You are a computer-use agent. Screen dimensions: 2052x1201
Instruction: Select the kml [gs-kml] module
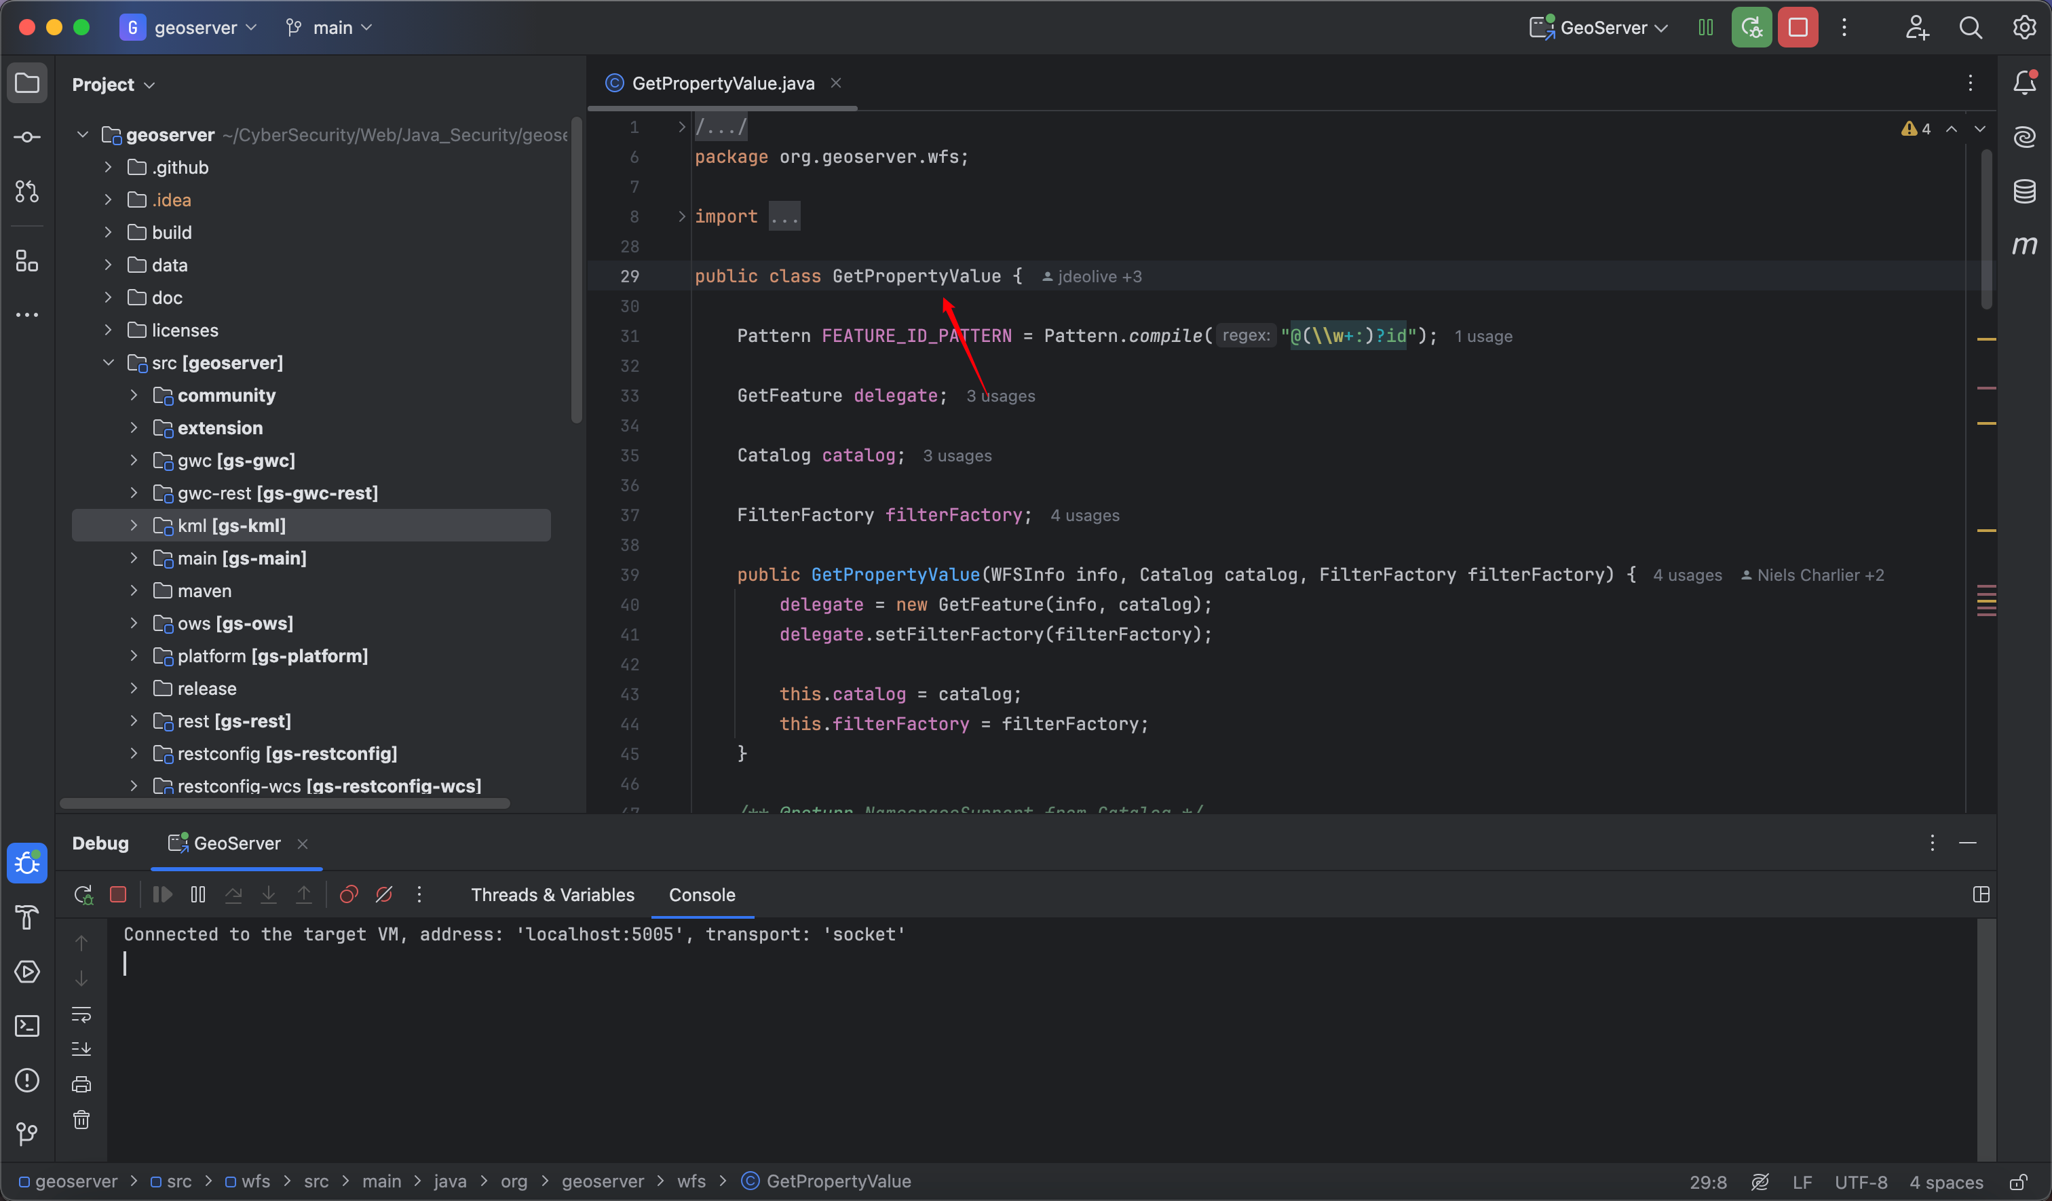point(311,526)
